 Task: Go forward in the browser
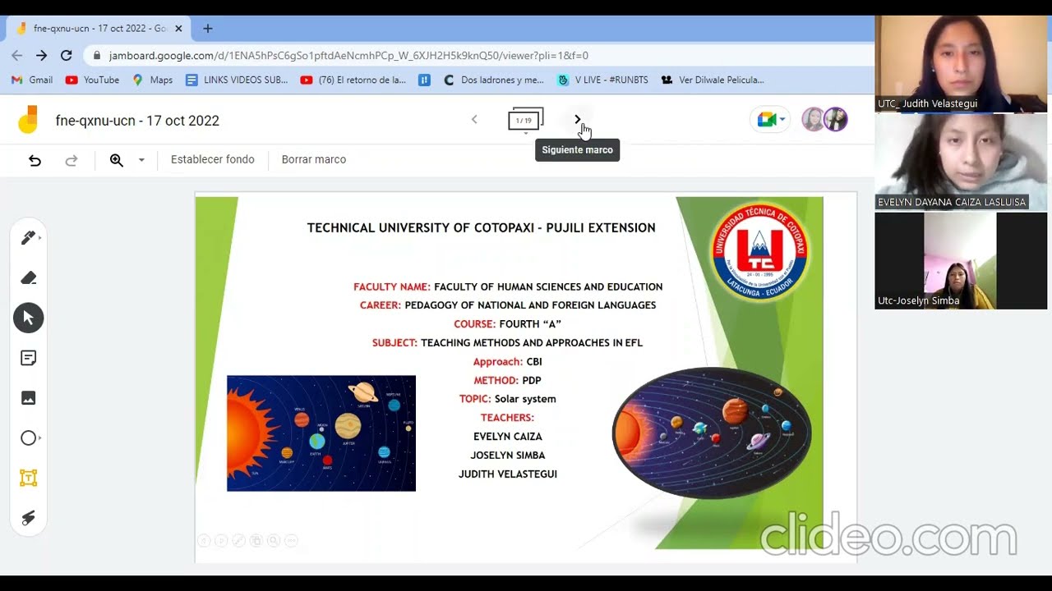point(42,55)
